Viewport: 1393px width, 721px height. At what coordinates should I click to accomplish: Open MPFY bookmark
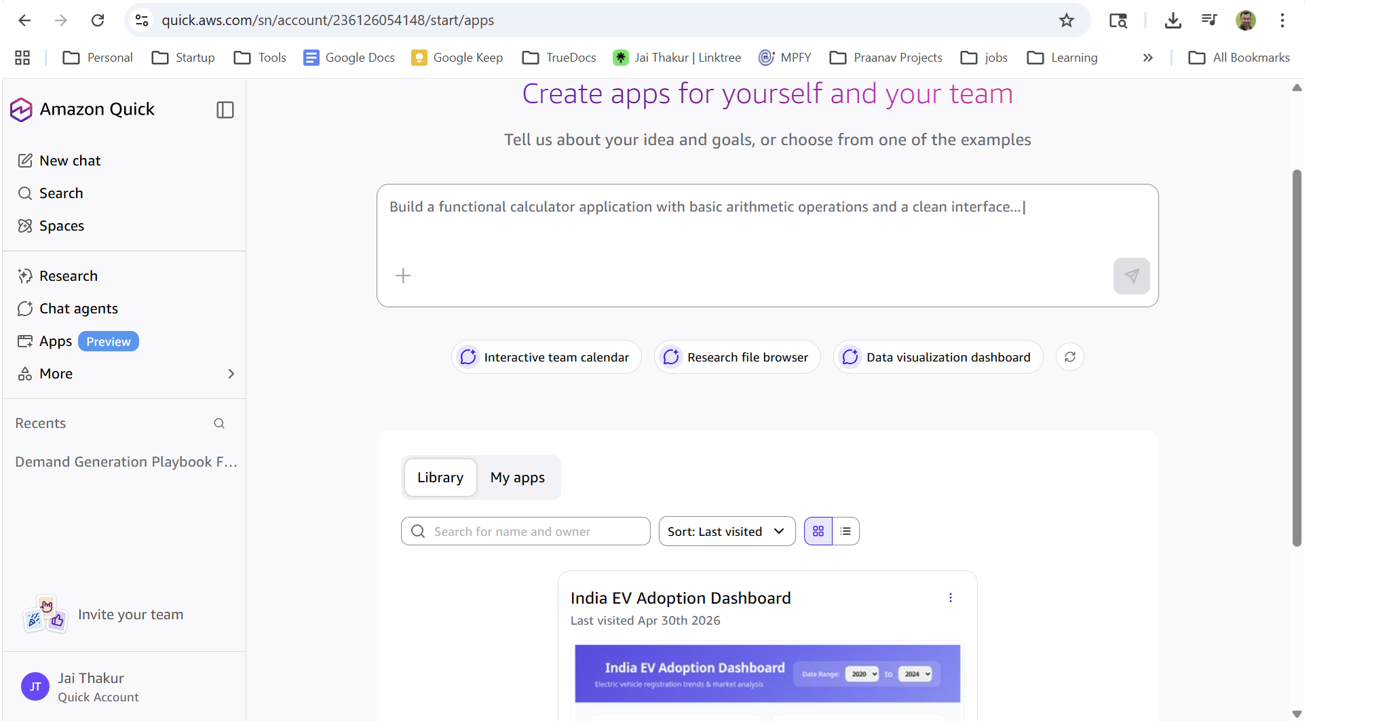click(x=785, y=58)
